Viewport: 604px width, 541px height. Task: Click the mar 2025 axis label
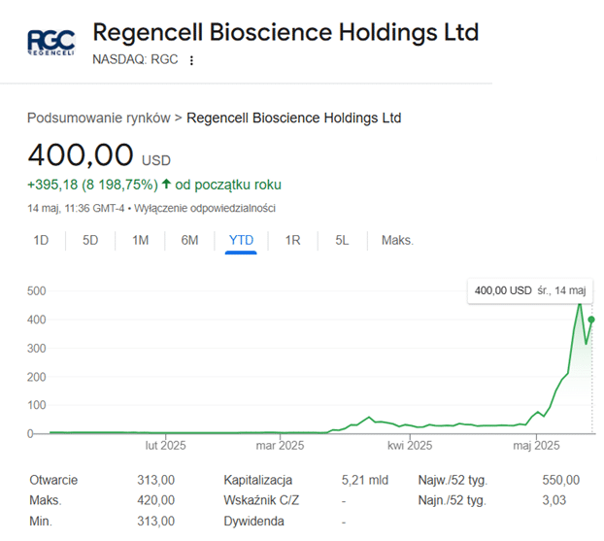[x=280, y=446]
